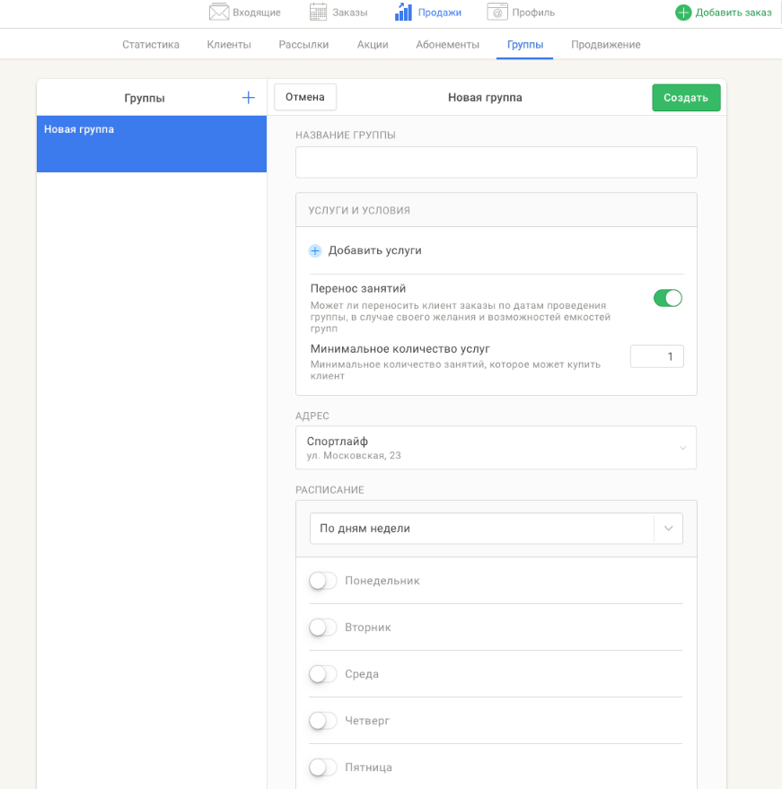782x789 pixels.
Task: Click the Добавить услуги link
Action: pyautogui.click(x=375, y=250)
